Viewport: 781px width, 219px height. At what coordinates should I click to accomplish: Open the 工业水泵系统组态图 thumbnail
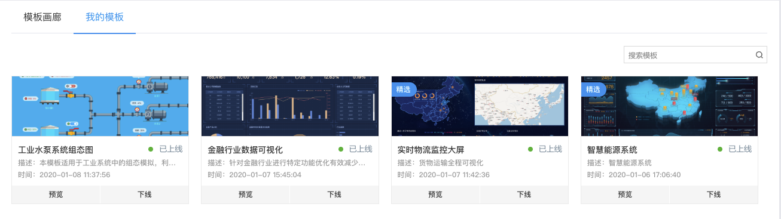point(100,106)
